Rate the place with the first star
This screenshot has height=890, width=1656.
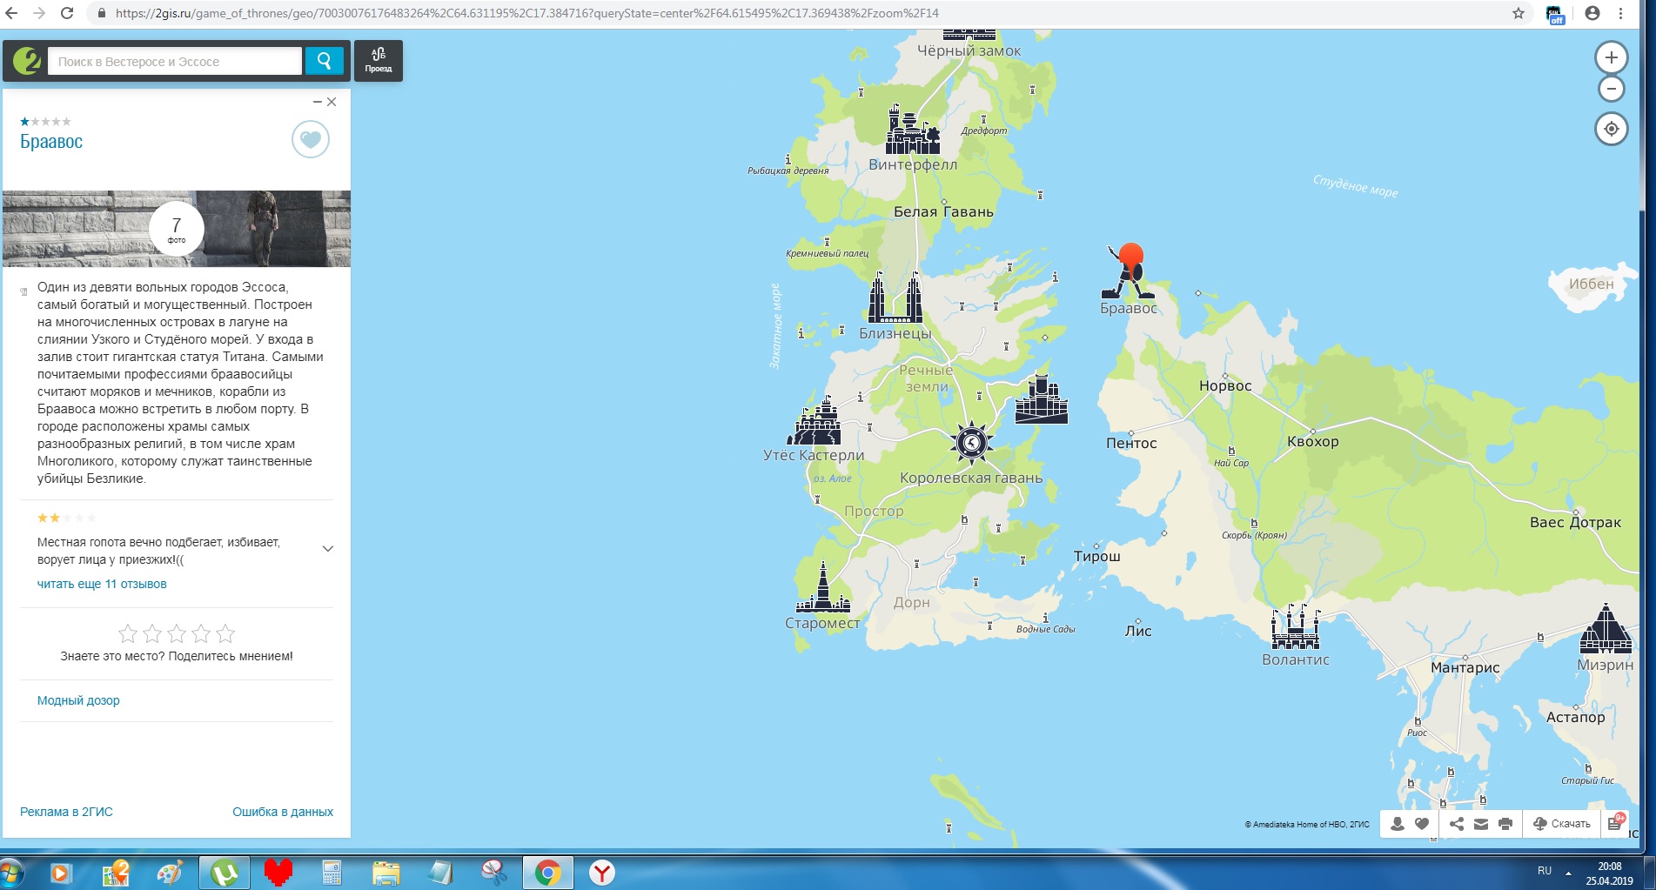coord(128,633)
